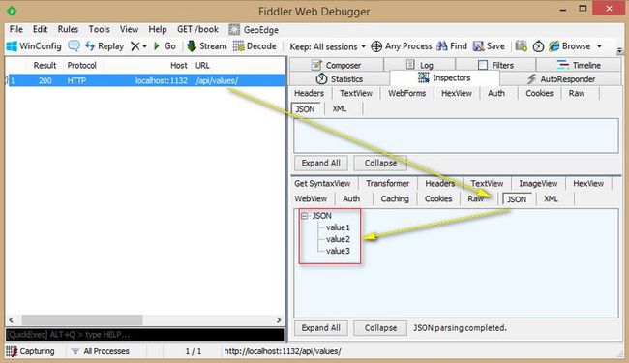Select value3 in JSON tree
Screen dimensions: 629x363
tap(338, 251)
